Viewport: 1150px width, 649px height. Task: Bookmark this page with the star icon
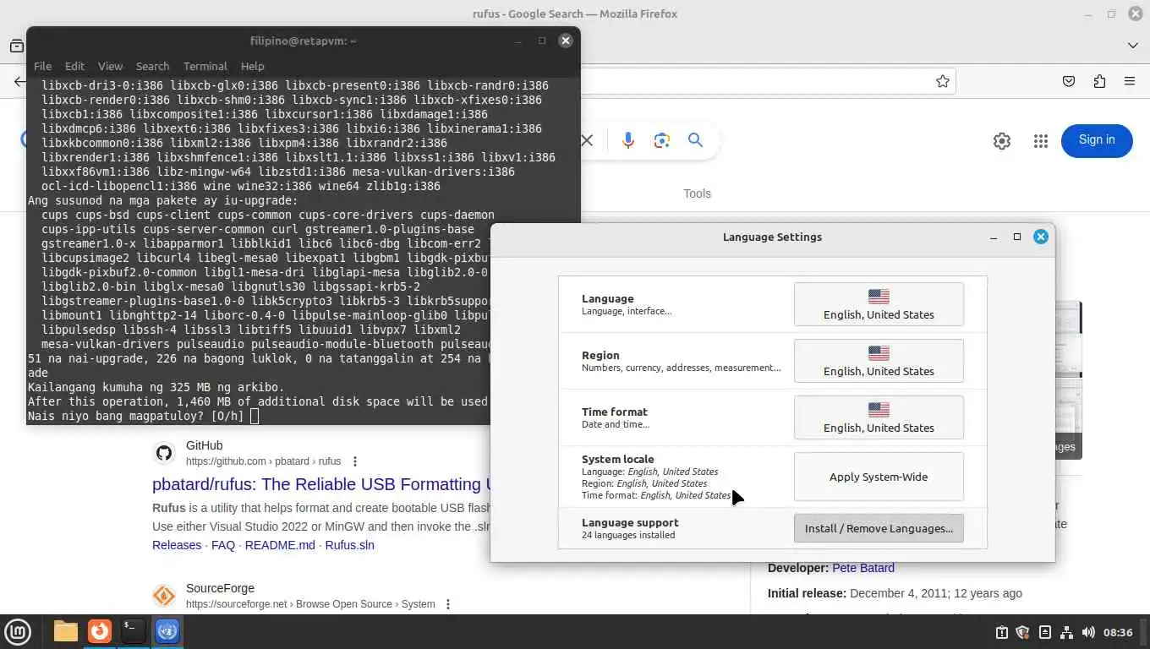[x=943, y=81]
